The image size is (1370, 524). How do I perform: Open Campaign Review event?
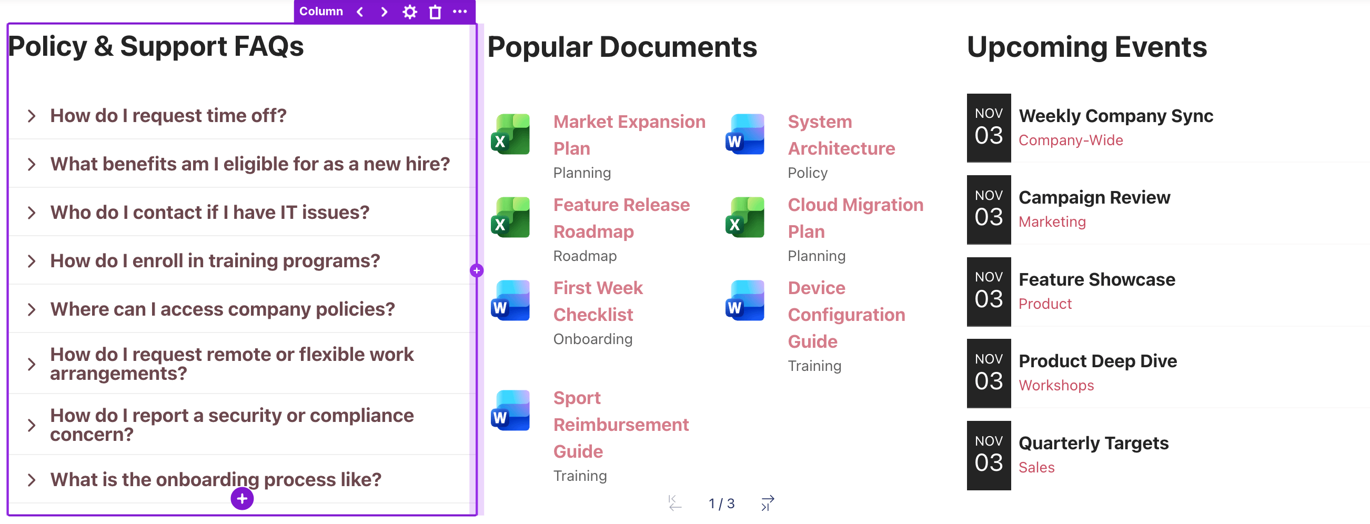click(x=1094, y=197)
